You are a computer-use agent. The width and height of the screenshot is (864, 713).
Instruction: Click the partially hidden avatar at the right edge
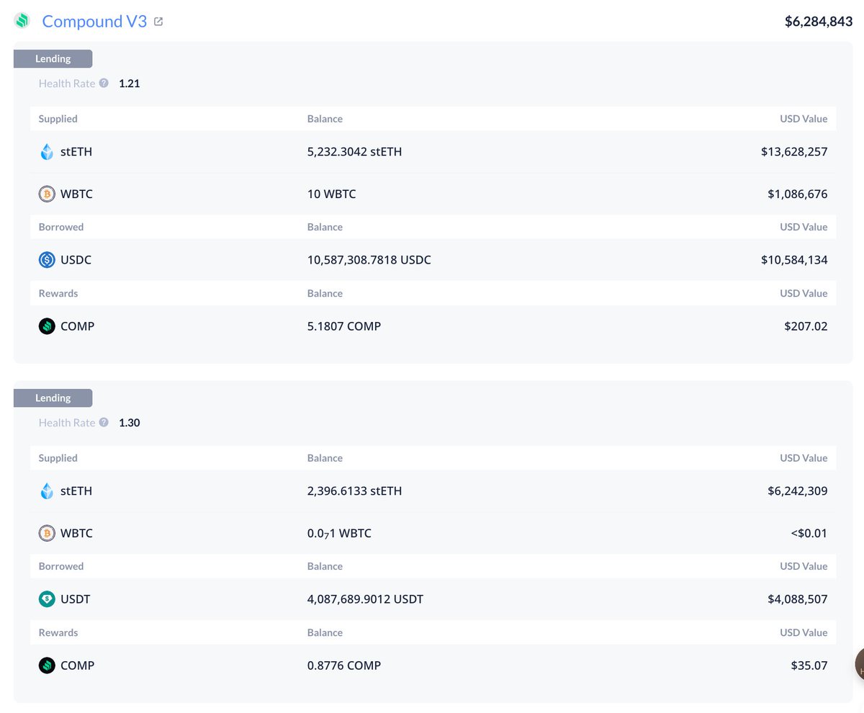(x=859, y=664)
